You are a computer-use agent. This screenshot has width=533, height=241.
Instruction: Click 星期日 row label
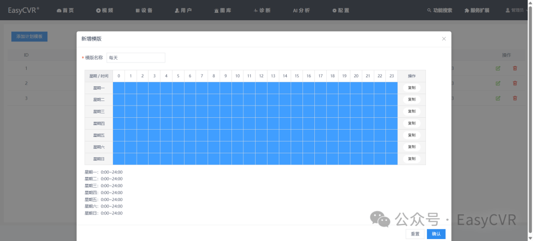[99, 159]
